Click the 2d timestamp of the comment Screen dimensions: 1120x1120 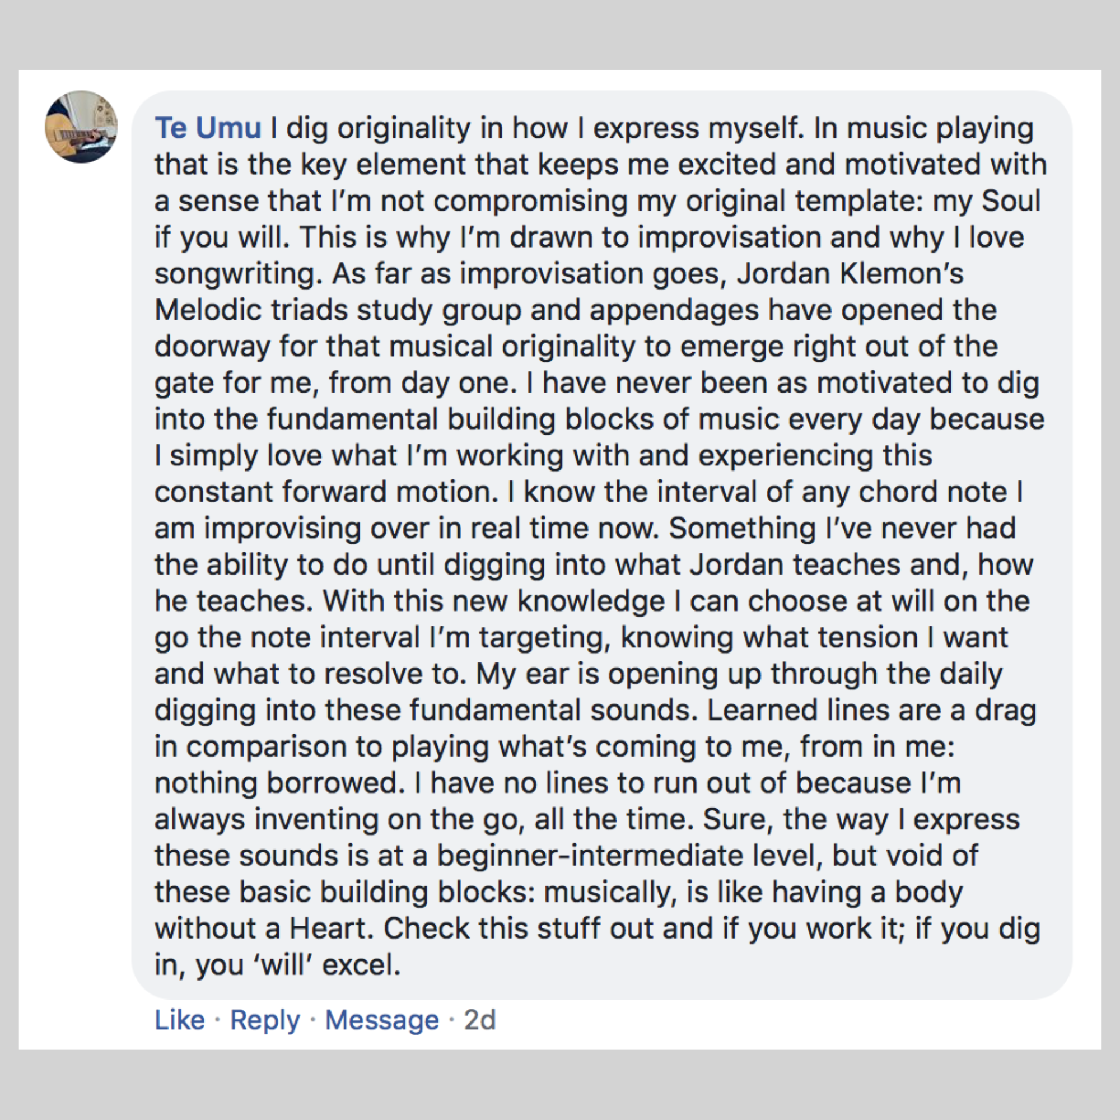tap(480, 1020)
